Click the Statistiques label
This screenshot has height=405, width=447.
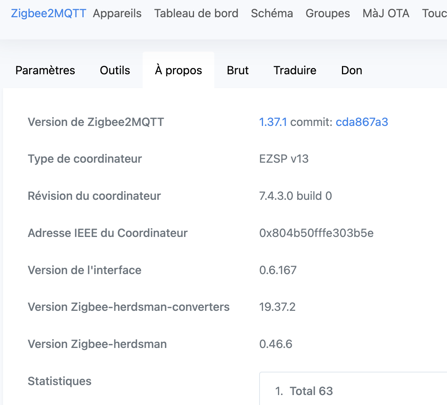[x=59, y=381]
